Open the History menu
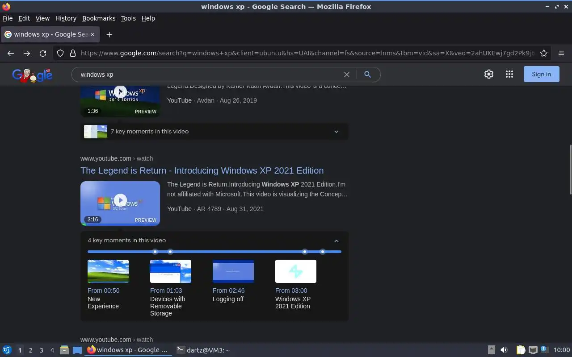 click(x=66, y=18)
